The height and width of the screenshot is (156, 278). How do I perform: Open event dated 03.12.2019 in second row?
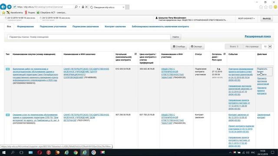241,129
